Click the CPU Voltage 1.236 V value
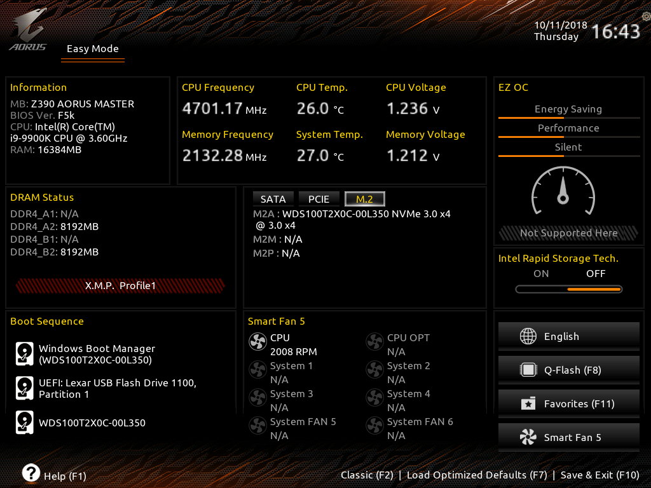Image resolution: width=651 pixels, height=488 pixels. (x=413, y=109)
